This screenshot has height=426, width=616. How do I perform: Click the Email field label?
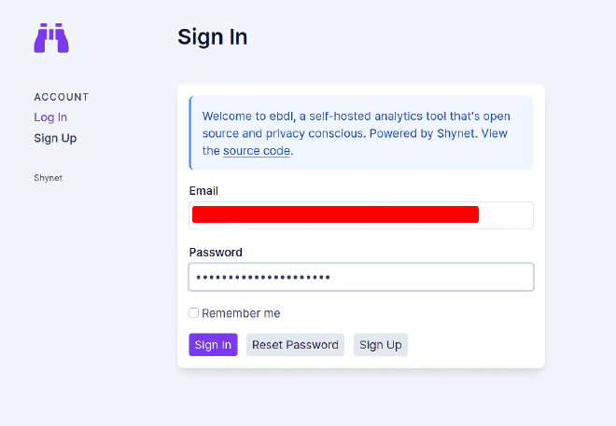pyautogui.click(x=203, y=191)
